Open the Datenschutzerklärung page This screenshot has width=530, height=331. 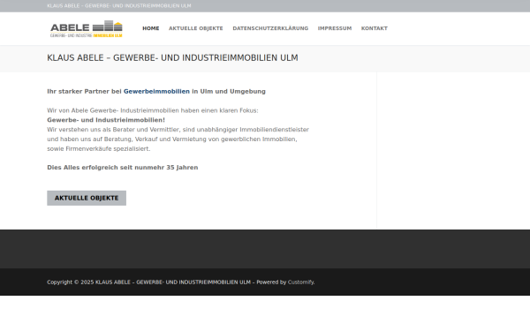tap(270, 28)
